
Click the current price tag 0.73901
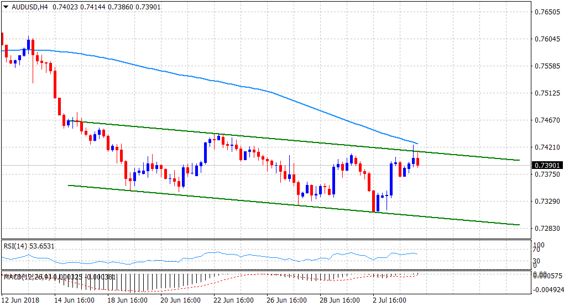(546, 165)
